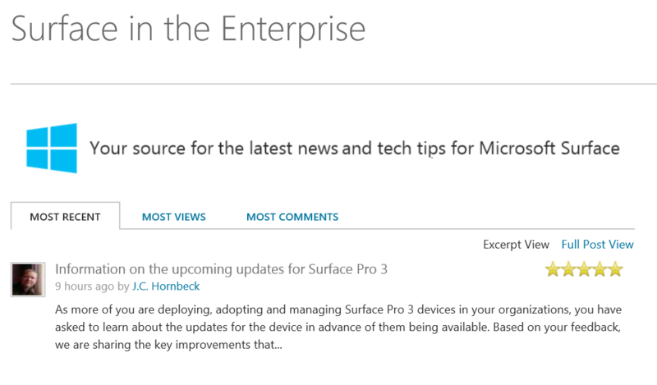Image resolution: width=657 pixels, height=385 pixels.
Task: Click the ellipsis ending the excerpt
Action: point(277,346)
